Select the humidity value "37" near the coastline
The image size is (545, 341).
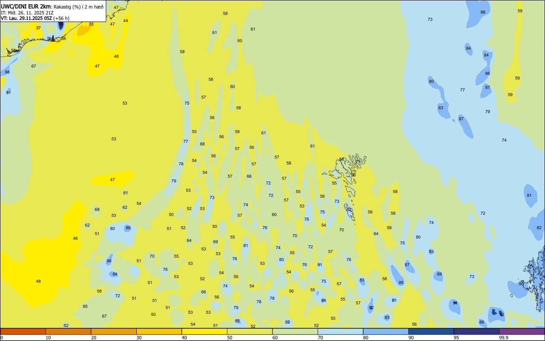point(38,28)
